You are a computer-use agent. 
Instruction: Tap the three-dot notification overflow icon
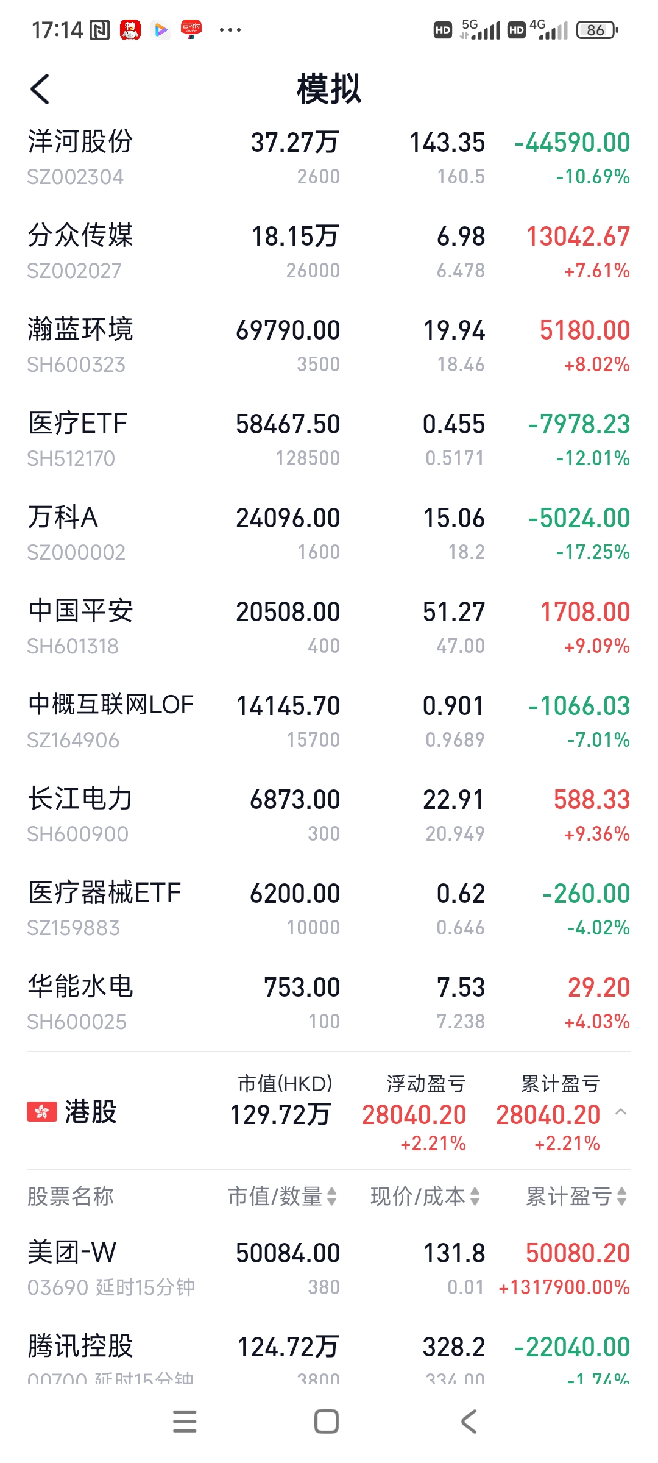[230, 30]
